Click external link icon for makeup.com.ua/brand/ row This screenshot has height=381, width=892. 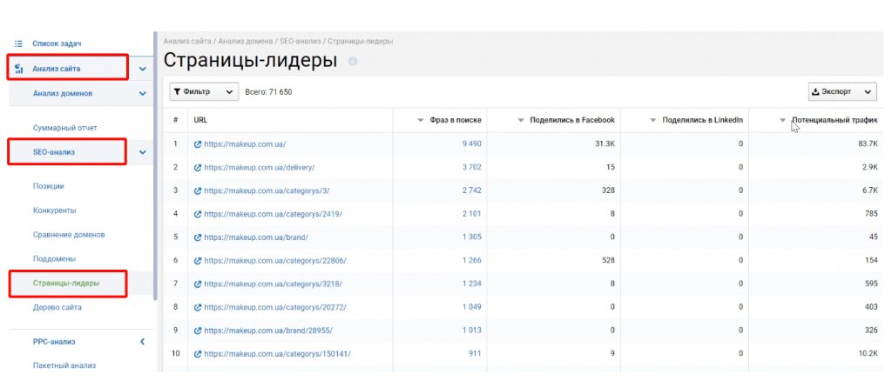[198, 237]
